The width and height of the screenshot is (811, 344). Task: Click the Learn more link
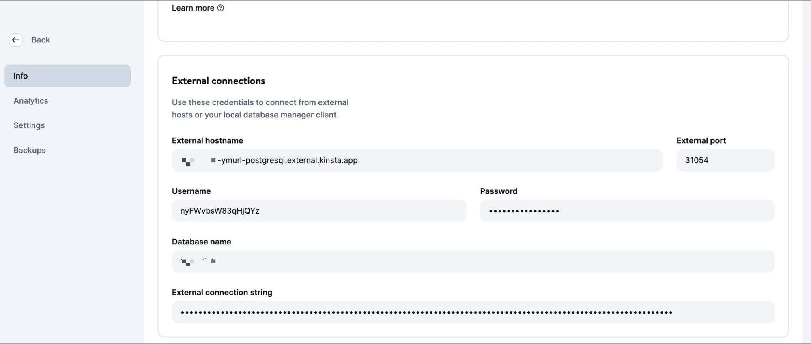click(193, 8)
